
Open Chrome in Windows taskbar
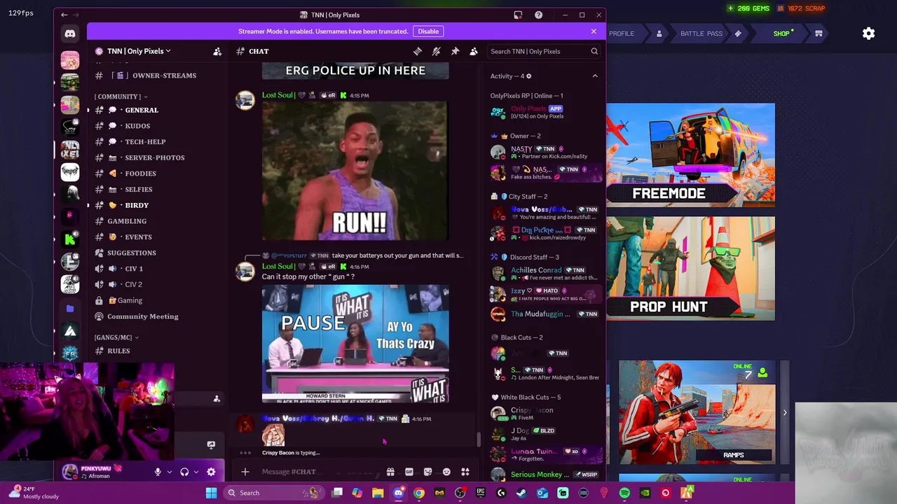click(x=419, y=493)
